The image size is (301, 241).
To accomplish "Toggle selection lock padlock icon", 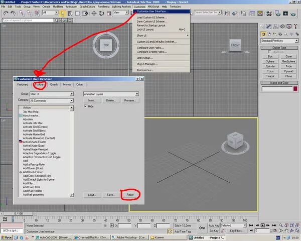I will (105, 225).
